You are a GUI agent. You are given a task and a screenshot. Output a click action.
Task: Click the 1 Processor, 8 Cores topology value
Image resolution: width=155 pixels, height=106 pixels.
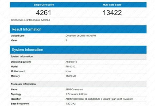(x=76, y=94)
